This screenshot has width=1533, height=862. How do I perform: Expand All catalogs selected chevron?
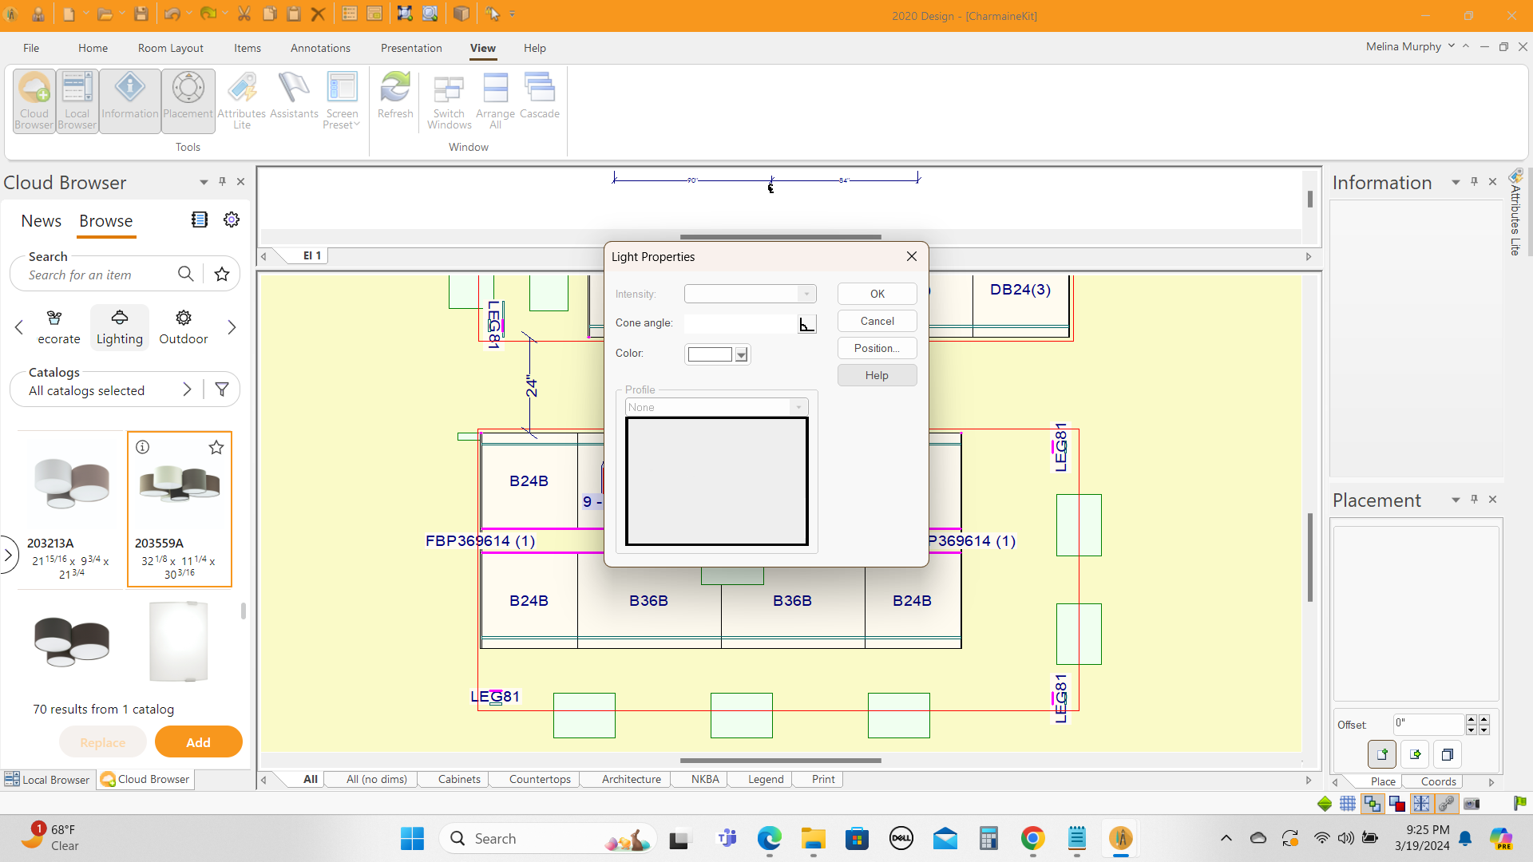click(187, 389)
